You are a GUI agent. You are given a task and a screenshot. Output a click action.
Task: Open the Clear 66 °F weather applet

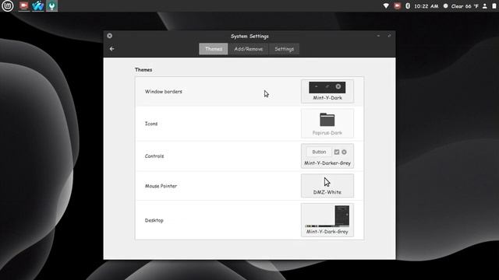click(x=461, y=6)
